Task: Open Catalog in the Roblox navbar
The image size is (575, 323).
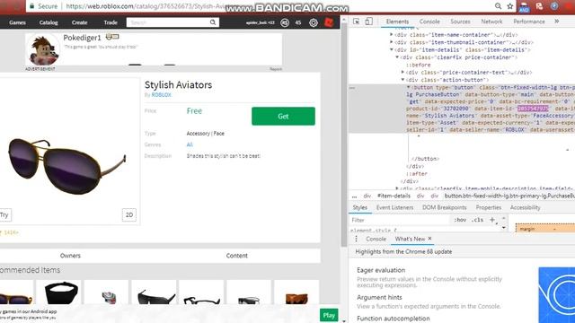Action: click(x=49, y=22)
